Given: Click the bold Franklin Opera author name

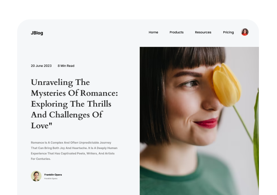Looking at the screenshot, I should click(x=53, y=175).
